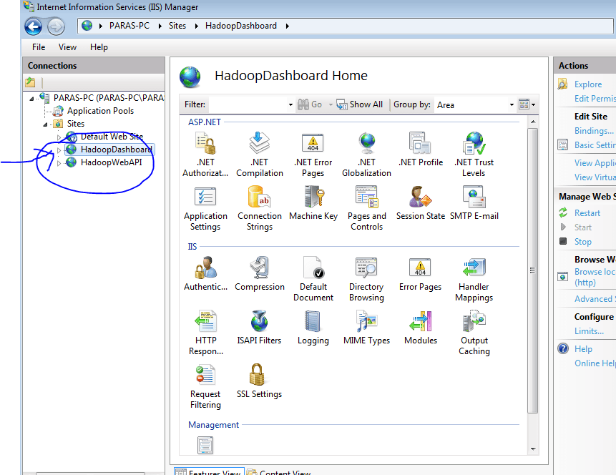Open .NET Profile feature
The image size is (616, 475).
coord(421,150)
